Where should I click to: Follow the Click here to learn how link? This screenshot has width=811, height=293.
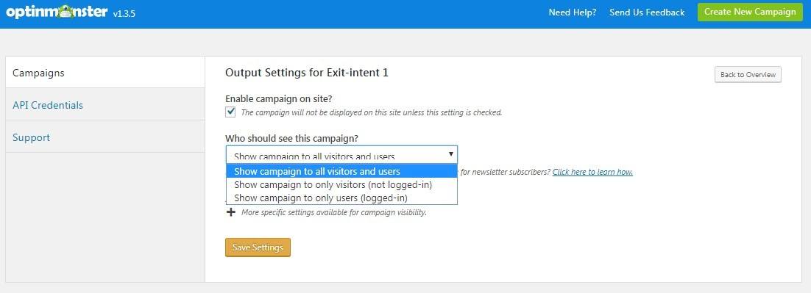(592, 173)
